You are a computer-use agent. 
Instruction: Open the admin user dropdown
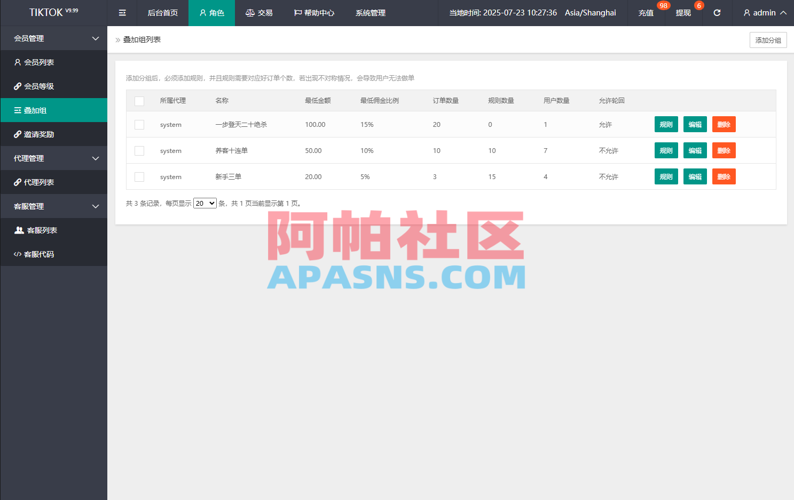765,13
